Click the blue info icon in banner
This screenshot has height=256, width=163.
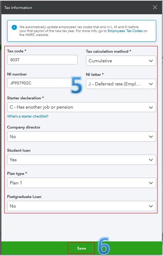14,27
